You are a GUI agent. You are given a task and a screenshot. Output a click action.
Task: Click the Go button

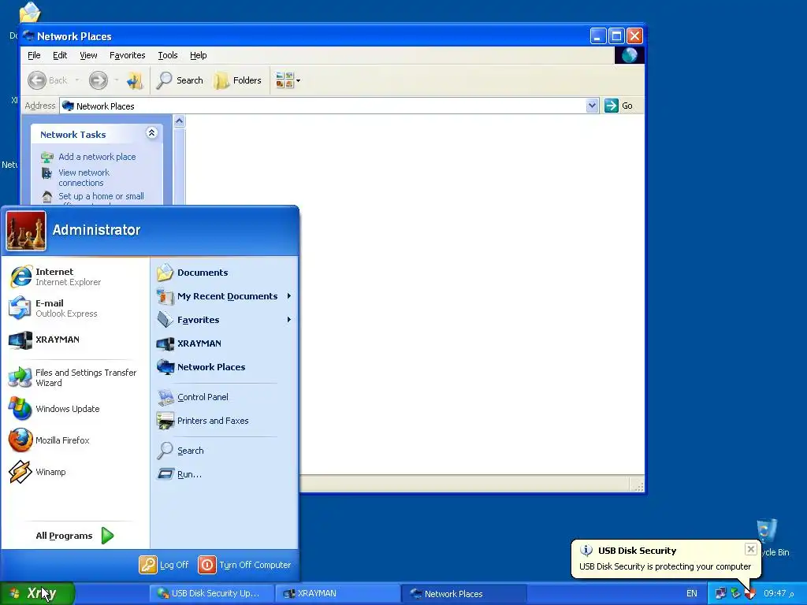619,106
